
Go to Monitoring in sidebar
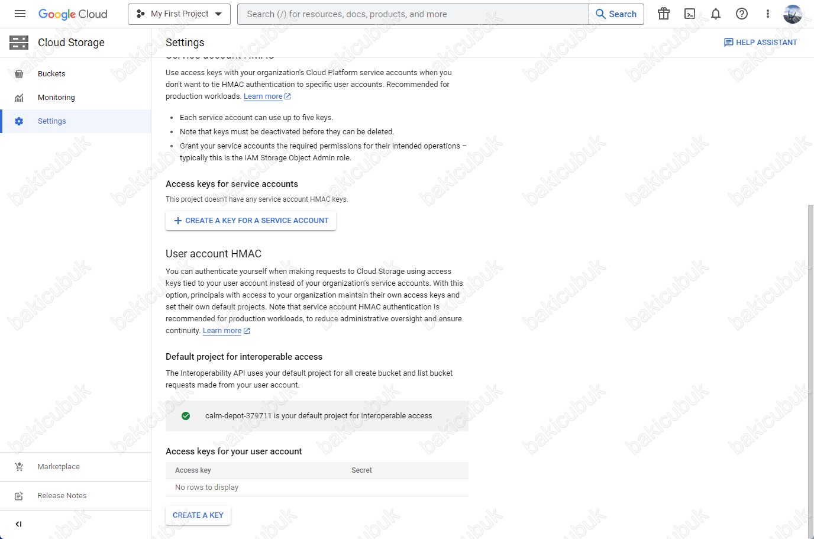pos(76,97)
